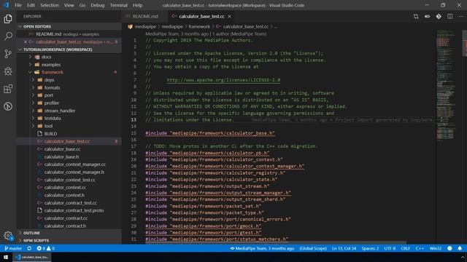
Task: Open the Explorer view in activity bar
Action: coord(8,19)
